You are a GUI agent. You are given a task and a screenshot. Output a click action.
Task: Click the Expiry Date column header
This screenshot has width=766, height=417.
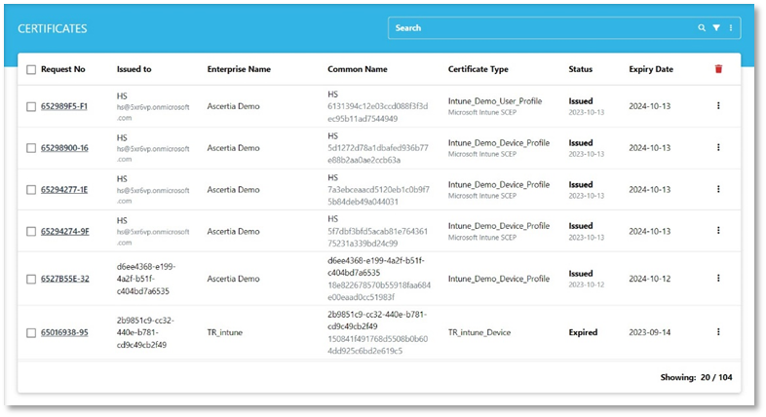[x=650, y=70]
